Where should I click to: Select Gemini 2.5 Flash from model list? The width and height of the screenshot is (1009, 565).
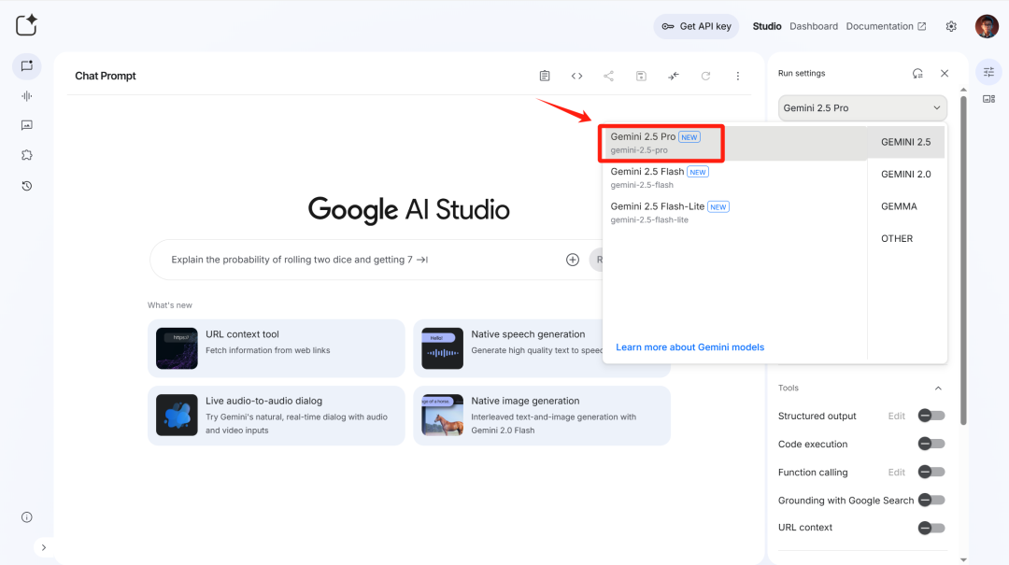tap(735, 177)
